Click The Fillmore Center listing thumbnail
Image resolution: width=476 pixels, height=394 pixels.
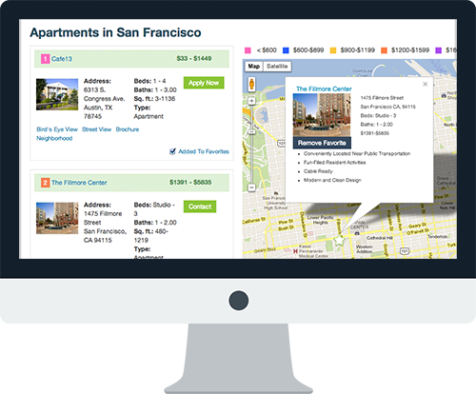[x=57, y=218]
